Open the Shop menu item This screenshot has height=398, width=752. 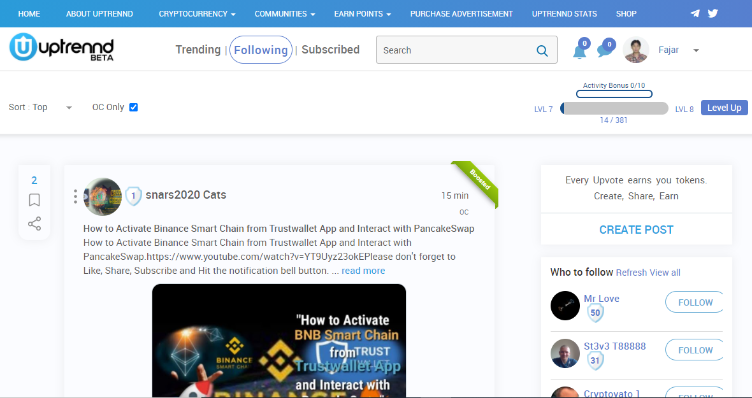click(x=626, y=14)
